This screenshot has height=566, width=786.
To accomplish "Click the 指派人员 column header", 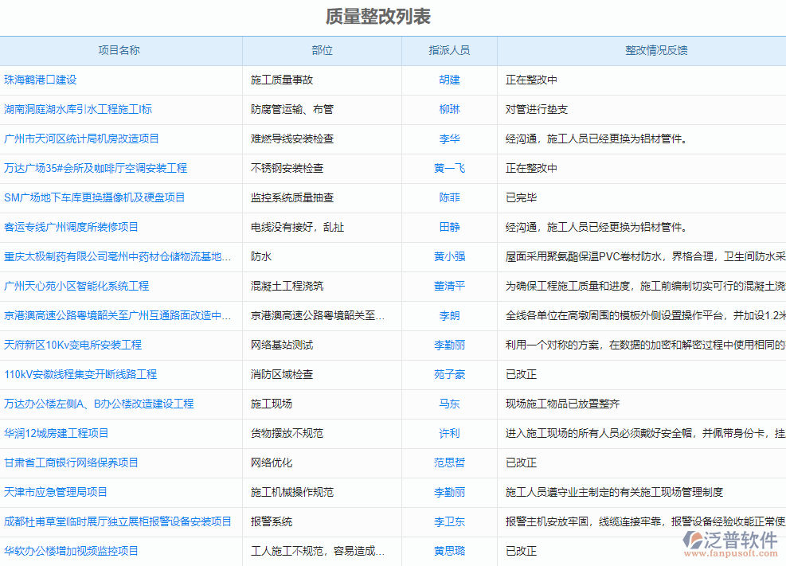I will [448, 50].
